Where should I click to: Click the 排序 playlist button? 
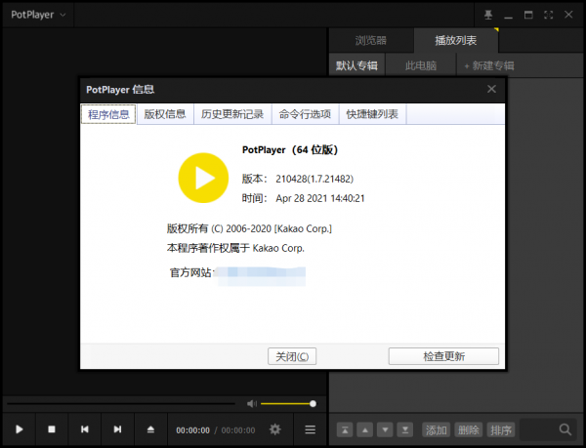pos(501,430)
